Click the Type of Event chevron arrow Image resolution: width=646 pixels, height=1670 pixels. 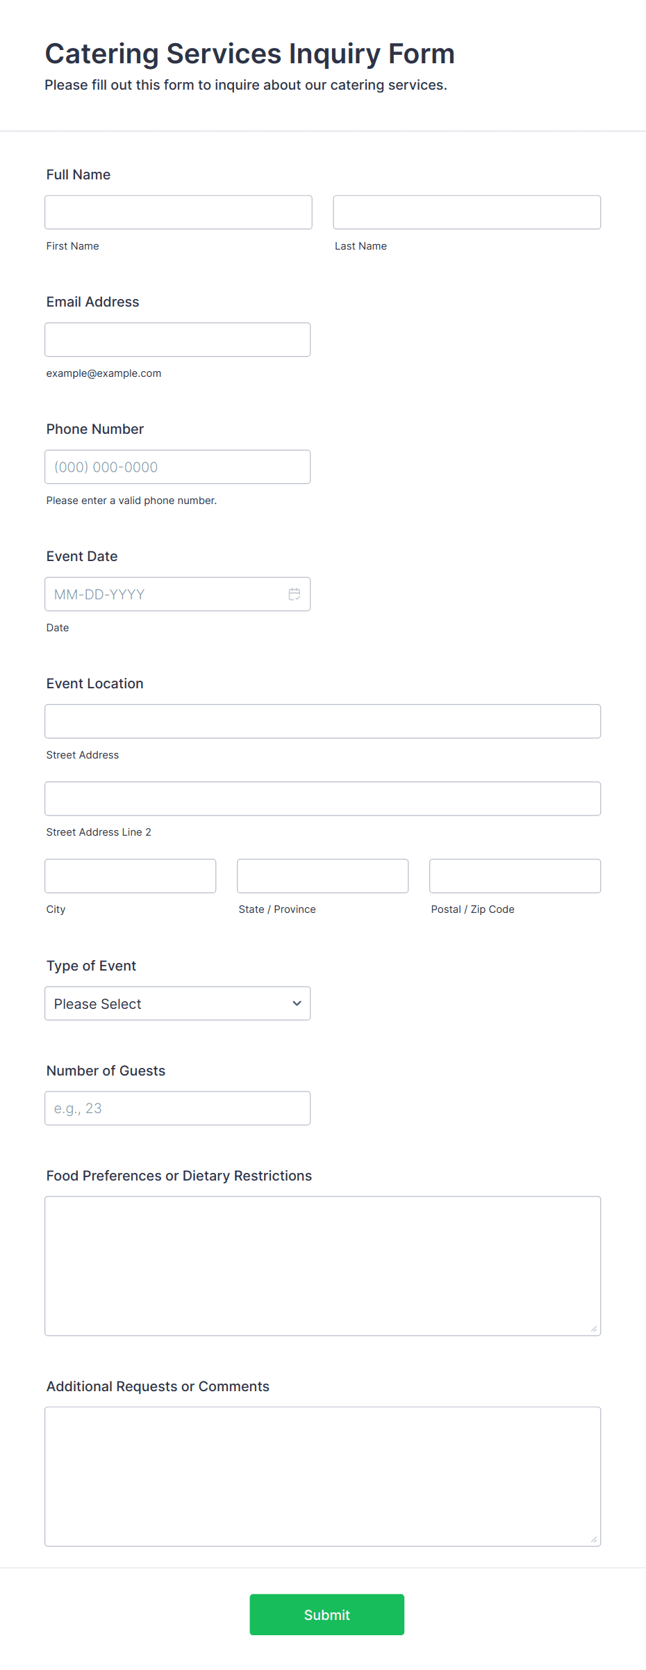297,1003
